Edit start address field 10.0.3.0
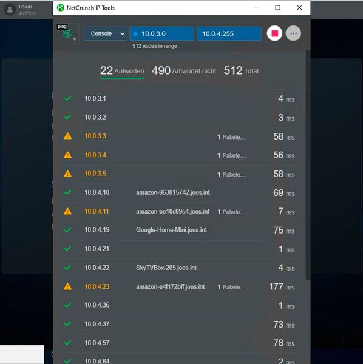Screen dimensions: 363x364 pos(162,33)
